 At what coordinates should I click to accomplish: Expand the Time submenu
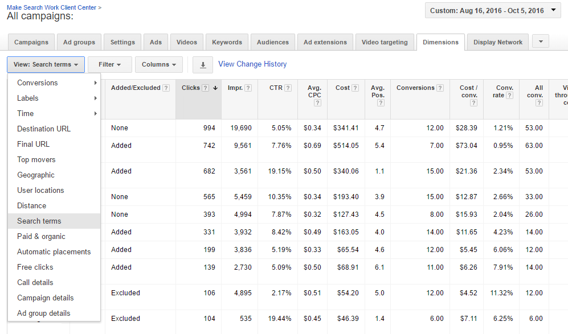pos(54,114)
